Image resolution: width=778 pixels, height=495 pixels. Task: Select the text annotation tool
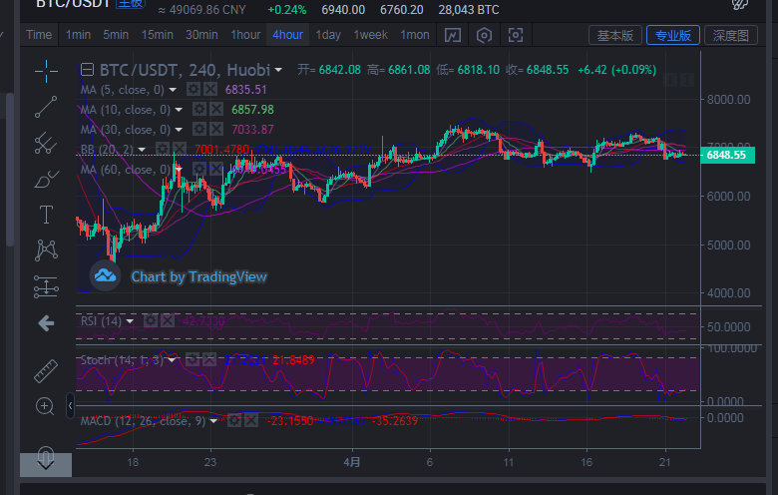(46, 215)
